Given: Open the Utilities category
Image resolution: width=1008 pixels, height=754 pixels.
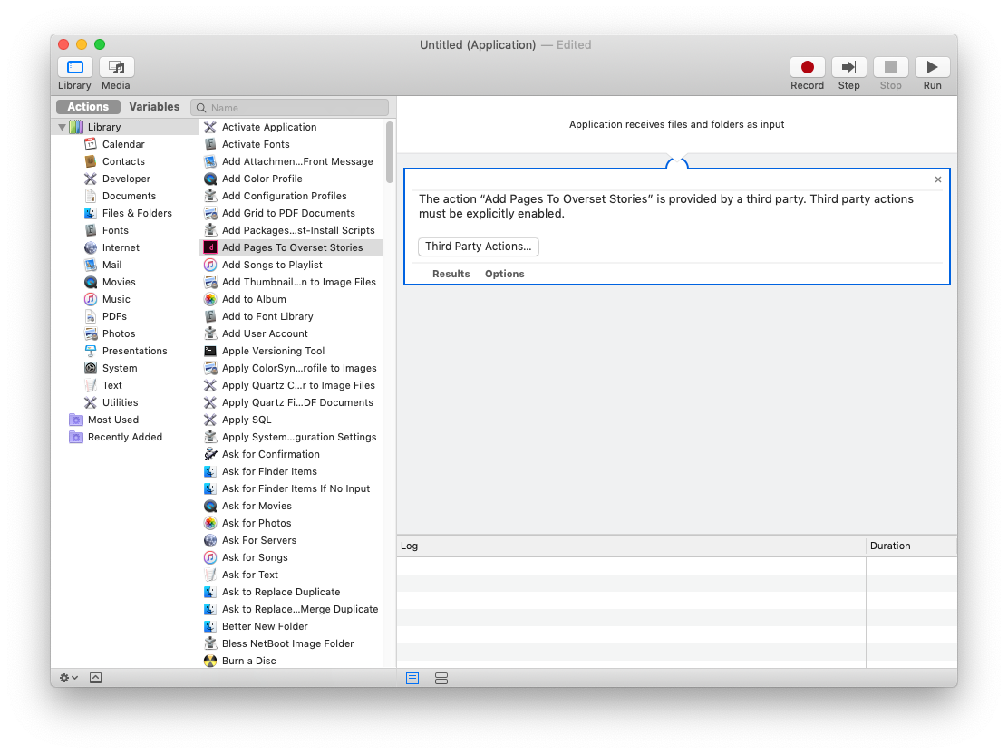Looking at the screenshot, I should pos(120,402).
